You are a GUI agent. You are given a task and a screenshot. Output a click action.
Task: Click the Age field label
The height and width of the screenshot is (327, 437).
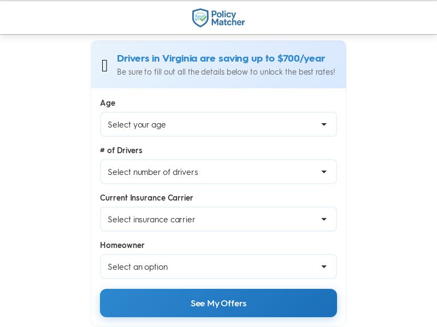pos(108,103)
